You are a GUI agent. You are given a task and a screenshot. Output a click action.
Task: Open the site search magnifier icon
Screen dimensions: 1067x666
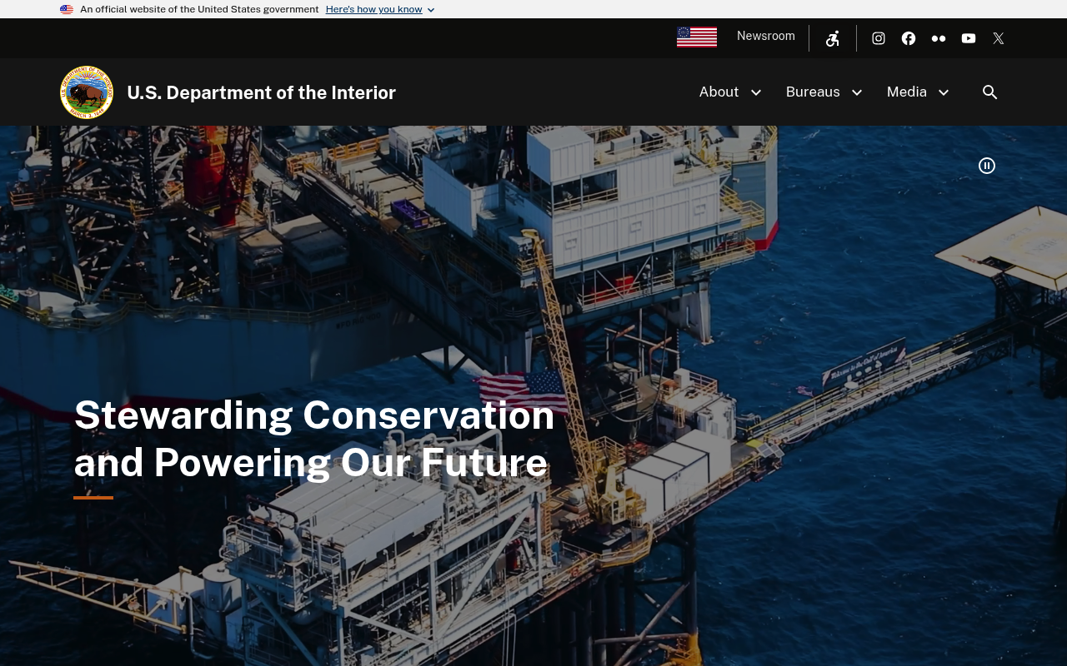click(x=990, y=92)
